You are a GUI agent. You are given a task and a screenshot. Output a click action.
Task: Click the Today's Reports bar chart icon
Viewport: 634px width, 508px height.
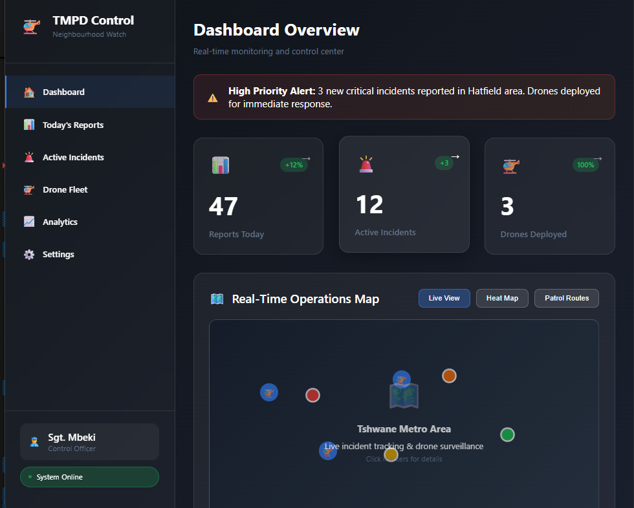click(29, 125)
